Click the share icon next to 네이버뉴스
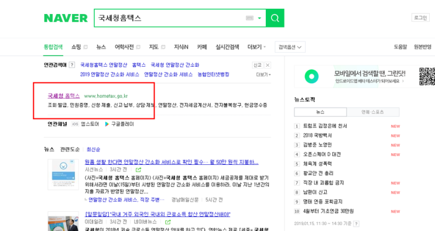The width and height of the screenshot is (435, 231). point(167,222)
